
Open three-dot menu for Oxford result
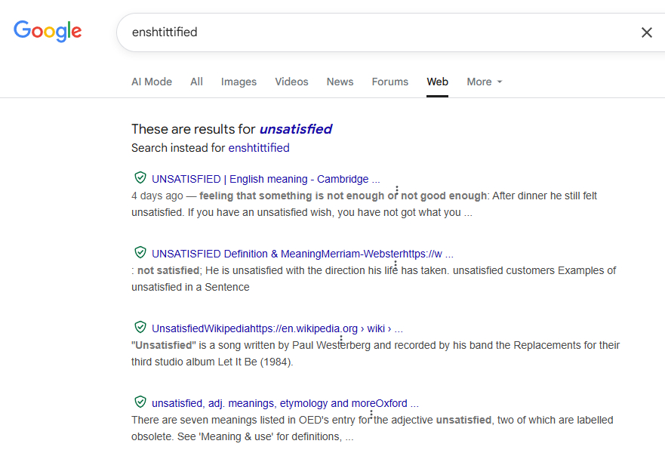click(371, 415)
